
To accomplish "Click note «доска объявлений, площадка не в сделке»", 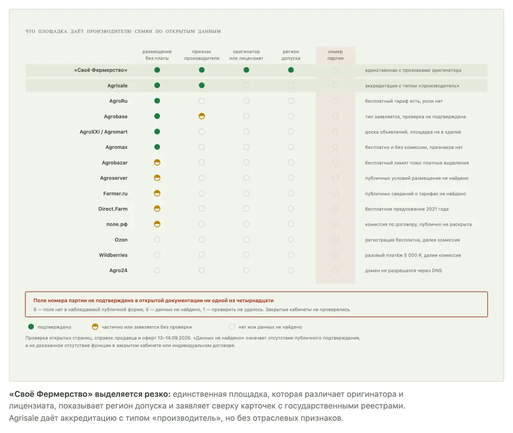I will click(x=413, y=132).
